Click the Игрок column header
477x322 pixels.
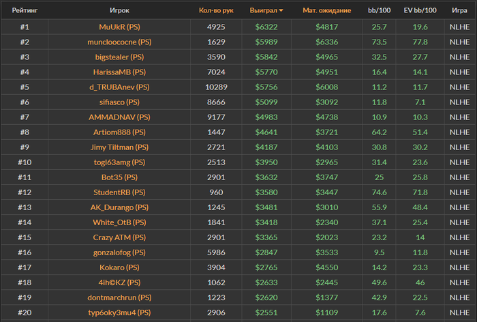pos(119,11)
